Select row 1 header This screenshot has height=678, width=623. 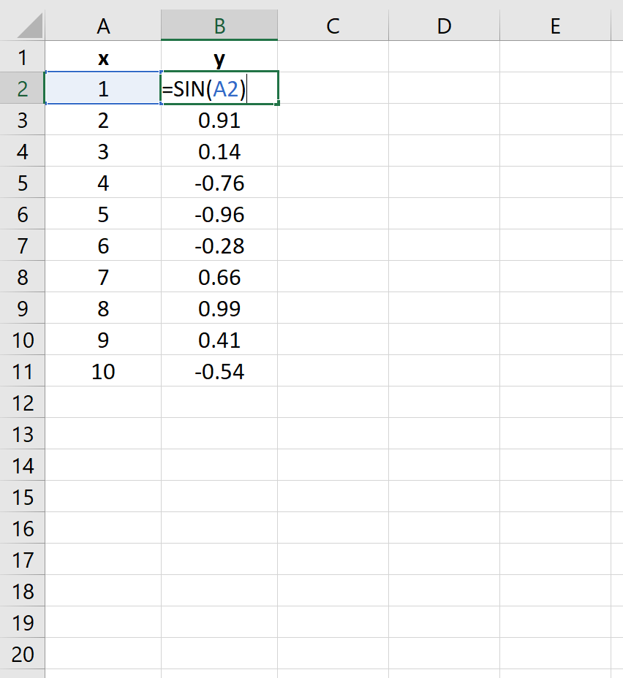22,57
